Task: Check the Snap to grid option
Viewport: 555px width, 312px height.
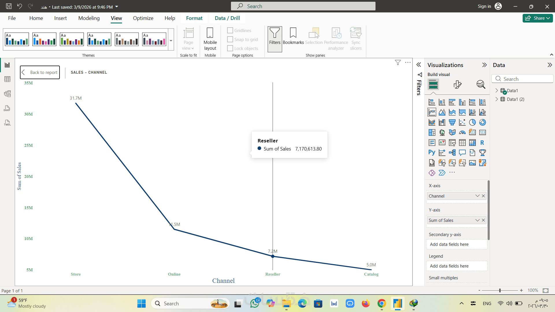Action: (230, 39)
